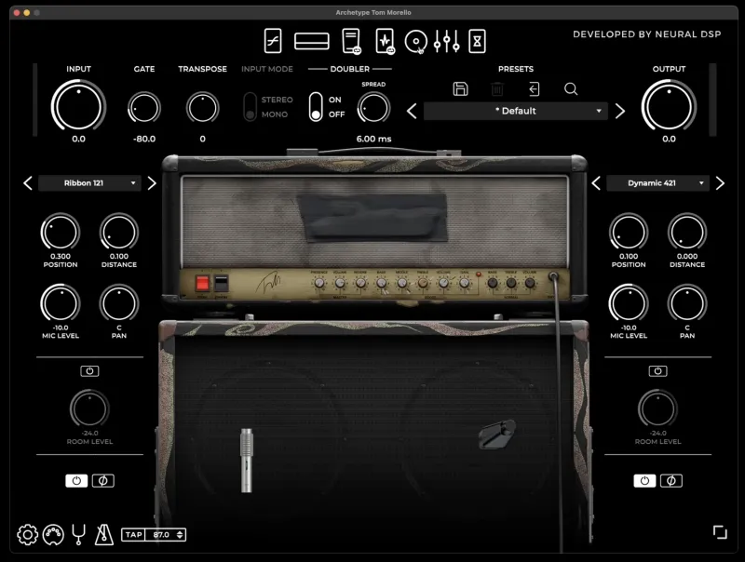The height and width of the screenshot is (562, 745).
Task: Switch the Input Mode stereo/mono toggle
Action: [250, 107]
